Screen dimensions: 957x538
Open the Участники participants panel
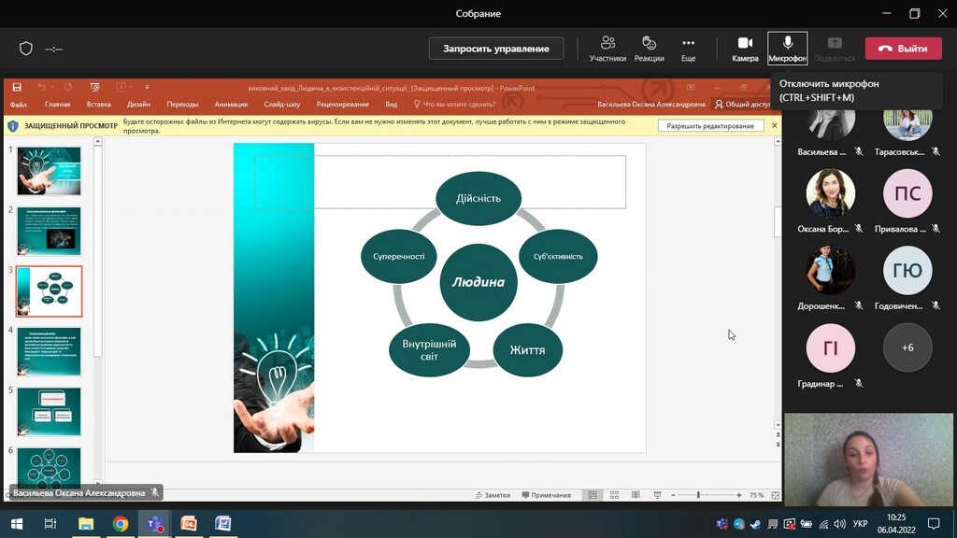point(607,49)
